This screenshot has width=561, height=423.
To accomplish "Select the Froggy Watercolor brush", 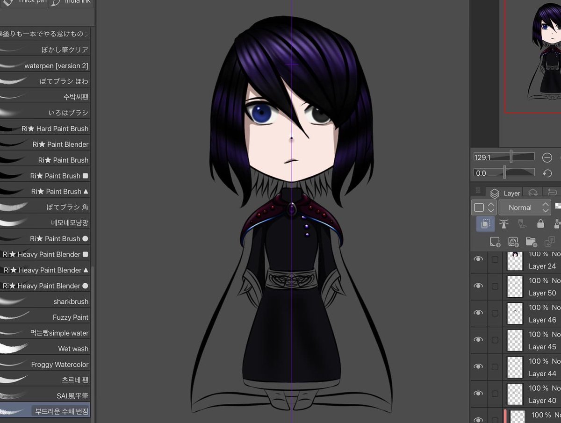I will point(45,364).
